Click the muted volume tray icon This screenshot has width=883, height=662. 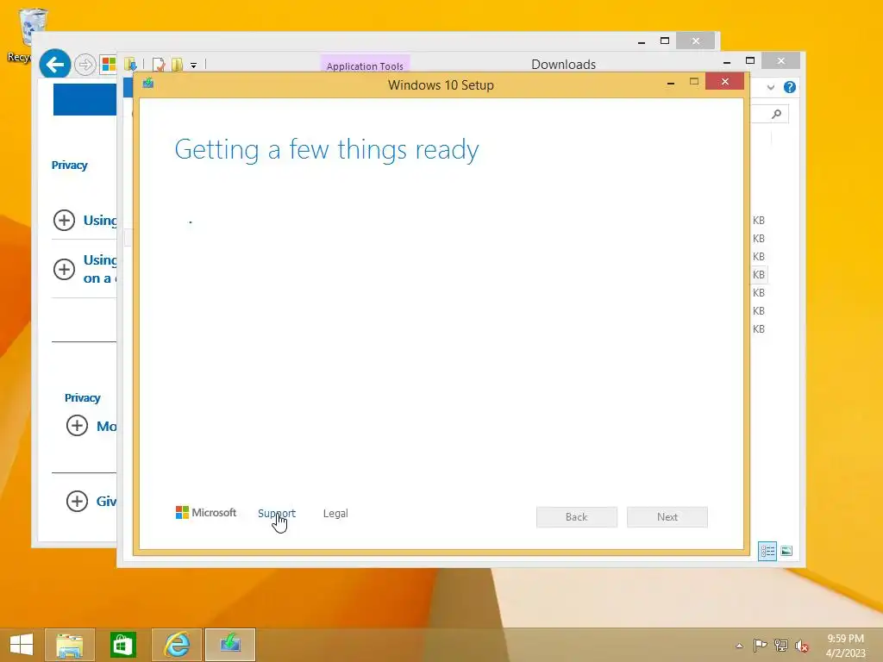click(802, 646)
